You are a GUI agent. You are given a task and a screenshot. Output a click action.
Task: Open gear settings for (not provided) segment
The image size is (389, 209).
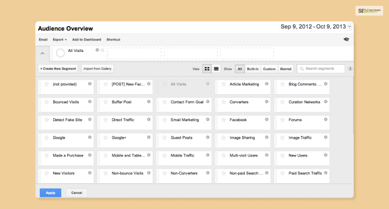coord(90,84)
